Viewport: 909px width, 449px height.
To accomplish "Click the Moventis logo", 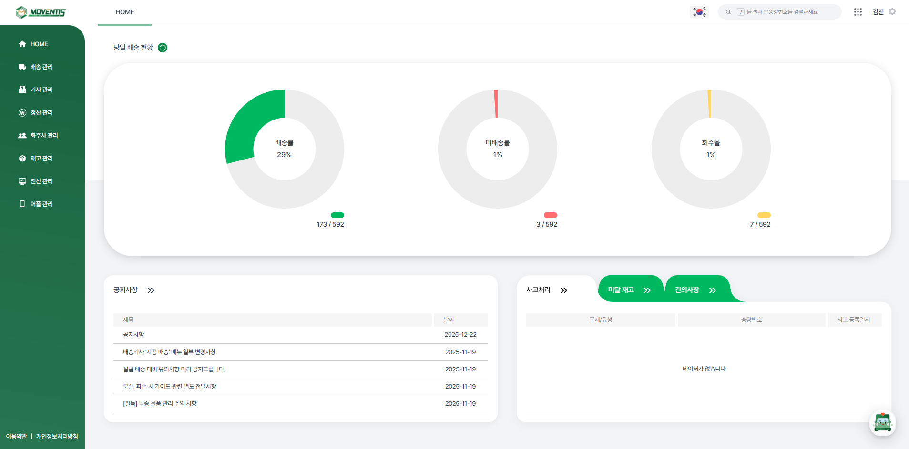I will pyautogui.click(x=41, y=12).
